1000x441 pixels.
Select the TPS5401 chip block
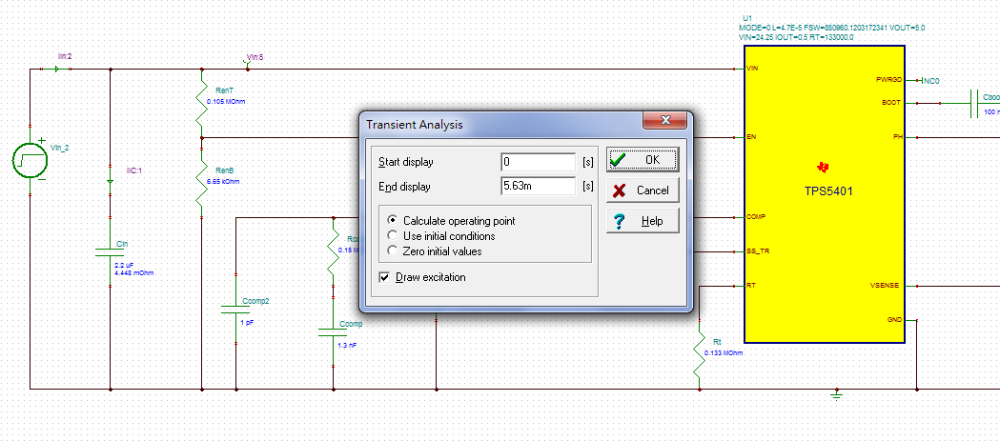click(825, 193)
